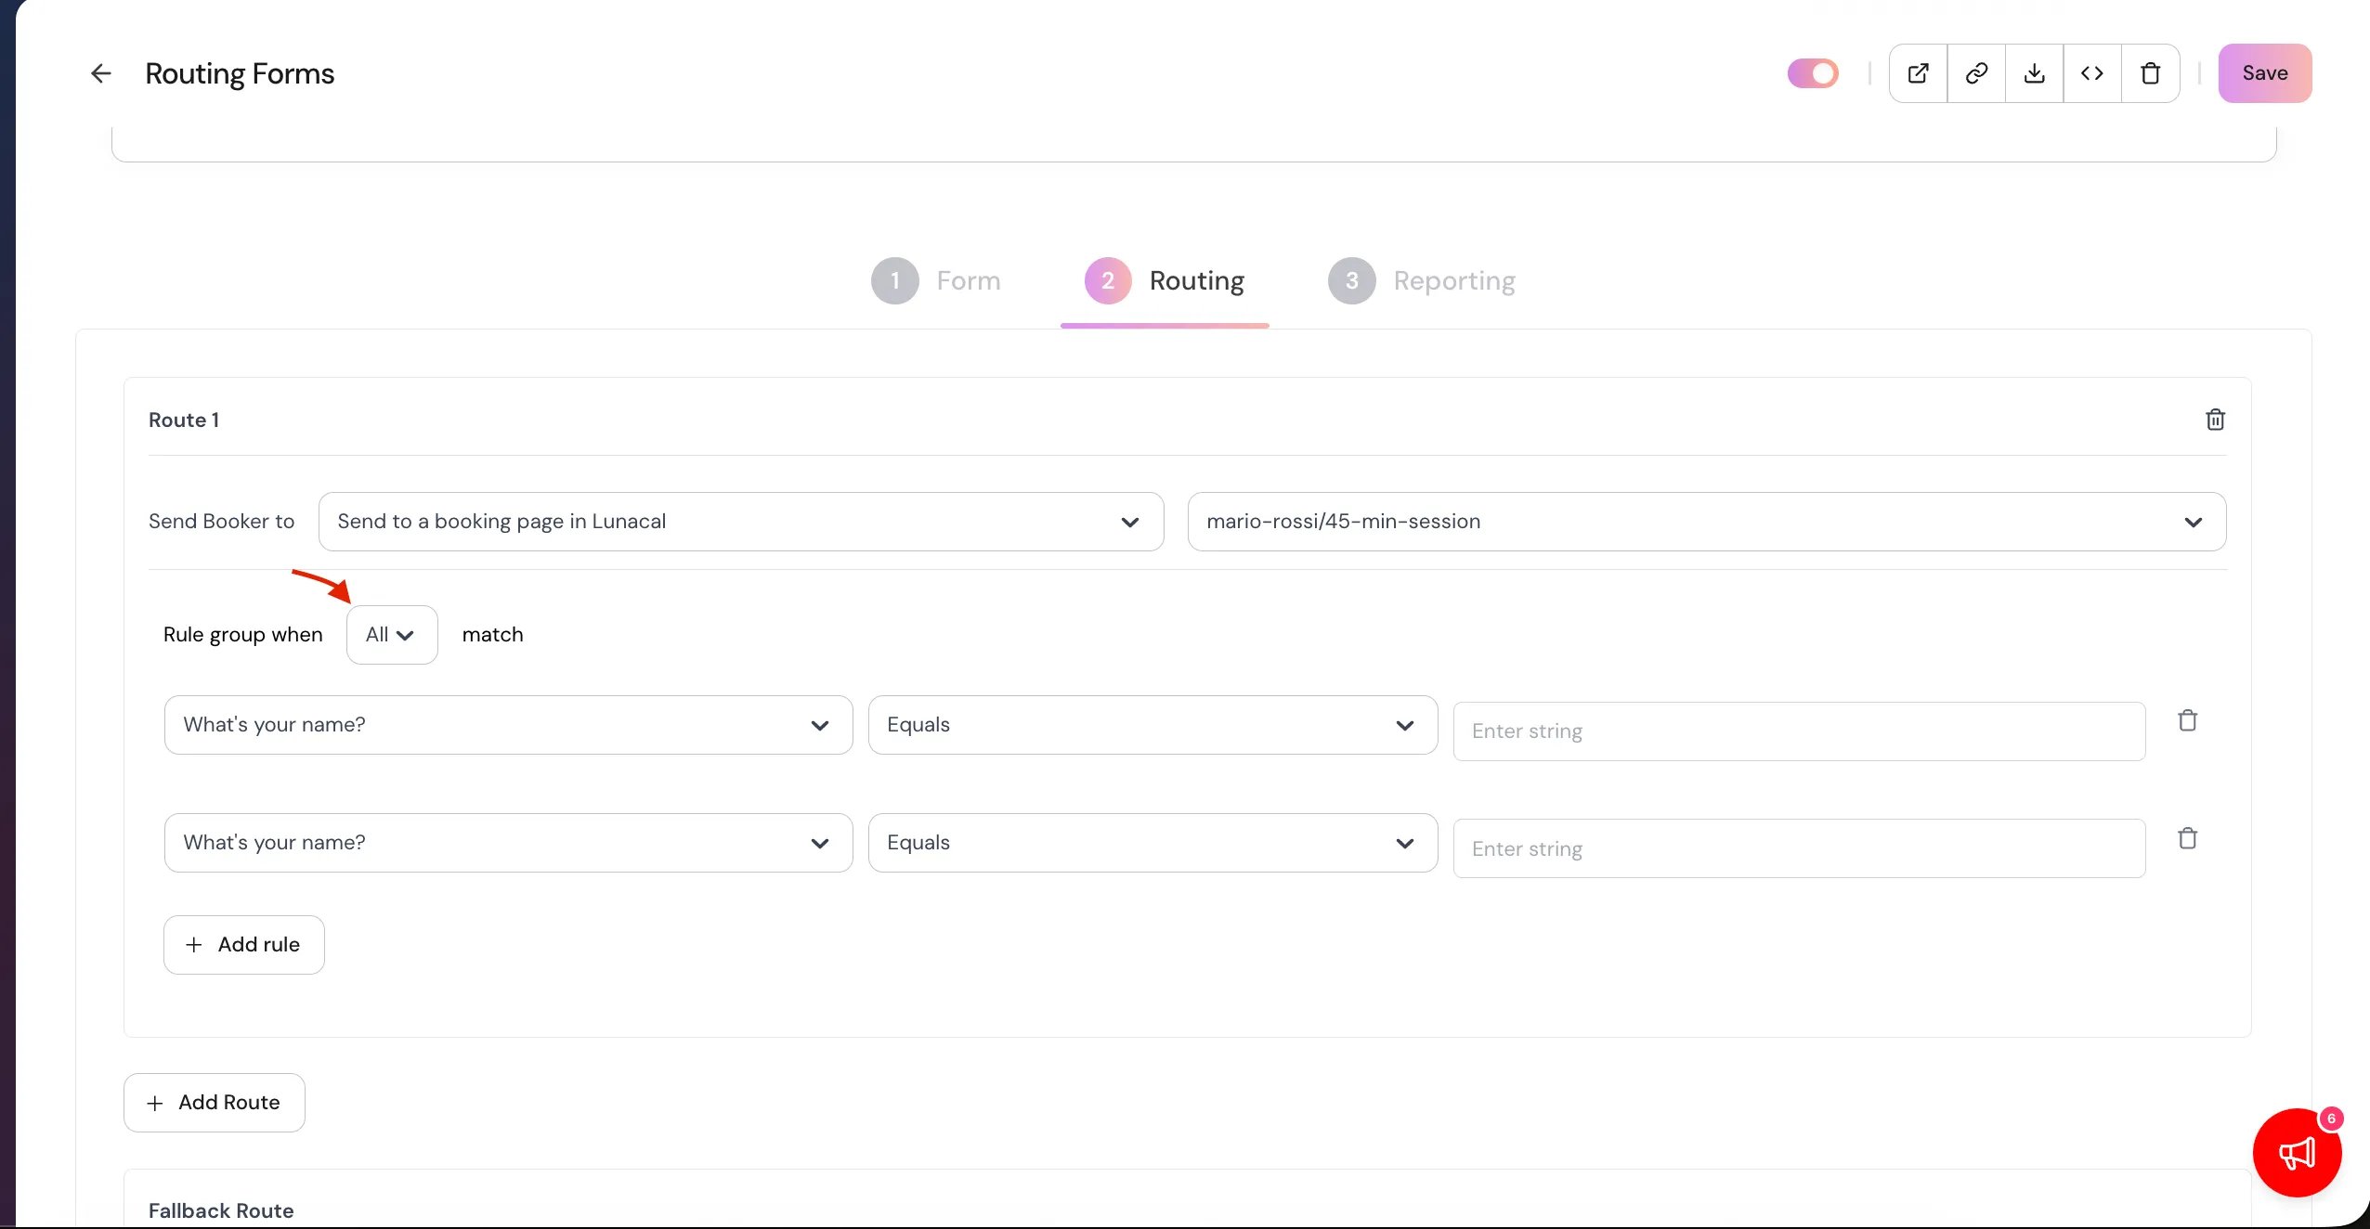2370x1229 pixels.
Task: Go back using the left arrow
Action: click(100, 73)
